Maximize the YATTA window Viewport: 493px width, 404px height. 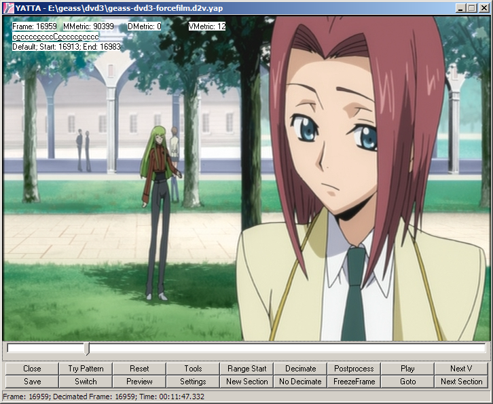point(472,8)
